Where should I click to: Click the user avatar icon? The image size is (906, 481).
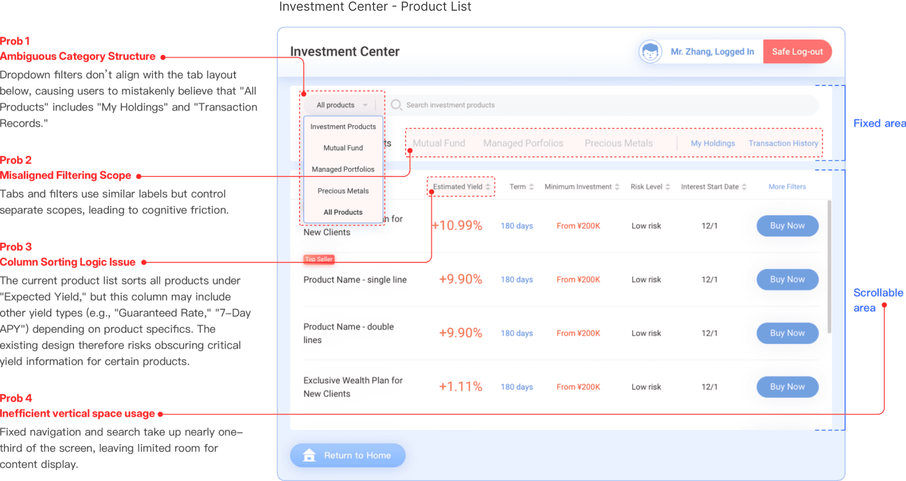[x=650, y=52]
